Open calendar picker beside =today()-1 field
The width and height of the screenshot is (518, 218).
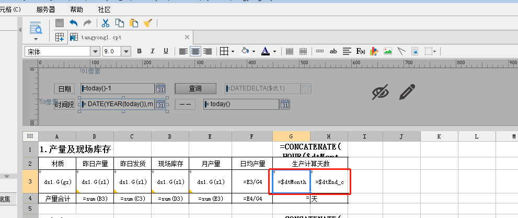[160, 89]
